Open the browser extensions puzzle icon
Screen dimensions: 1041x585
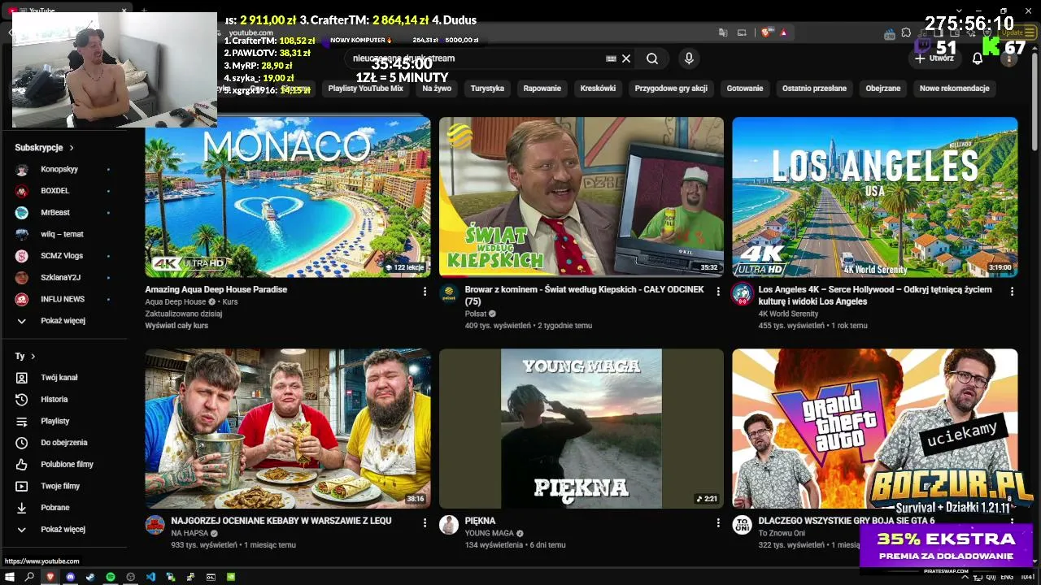point(907,33)
